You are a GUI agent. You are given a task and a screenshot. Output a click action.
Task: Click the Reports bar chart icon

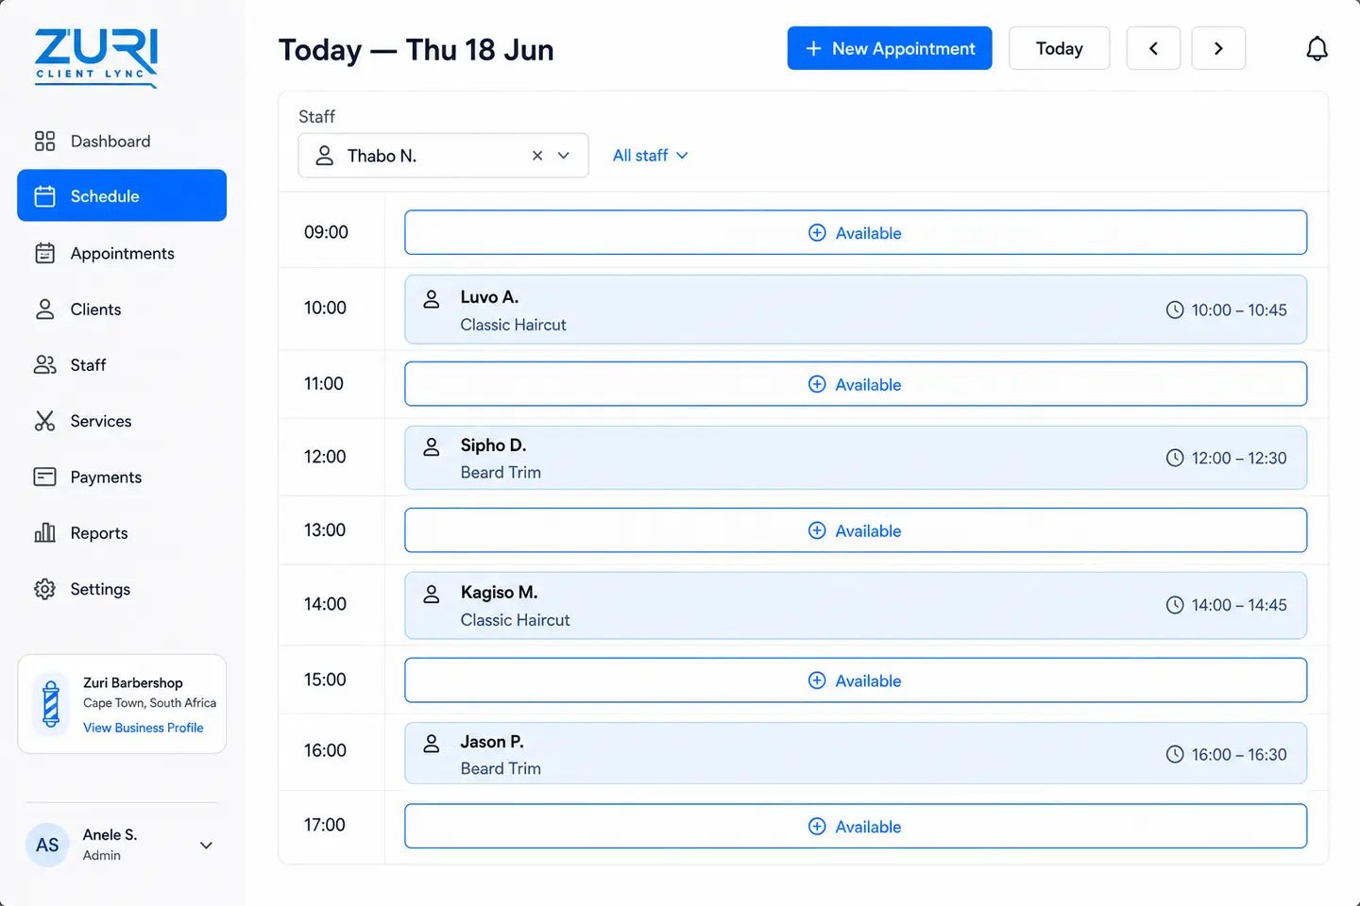(44, 532)
